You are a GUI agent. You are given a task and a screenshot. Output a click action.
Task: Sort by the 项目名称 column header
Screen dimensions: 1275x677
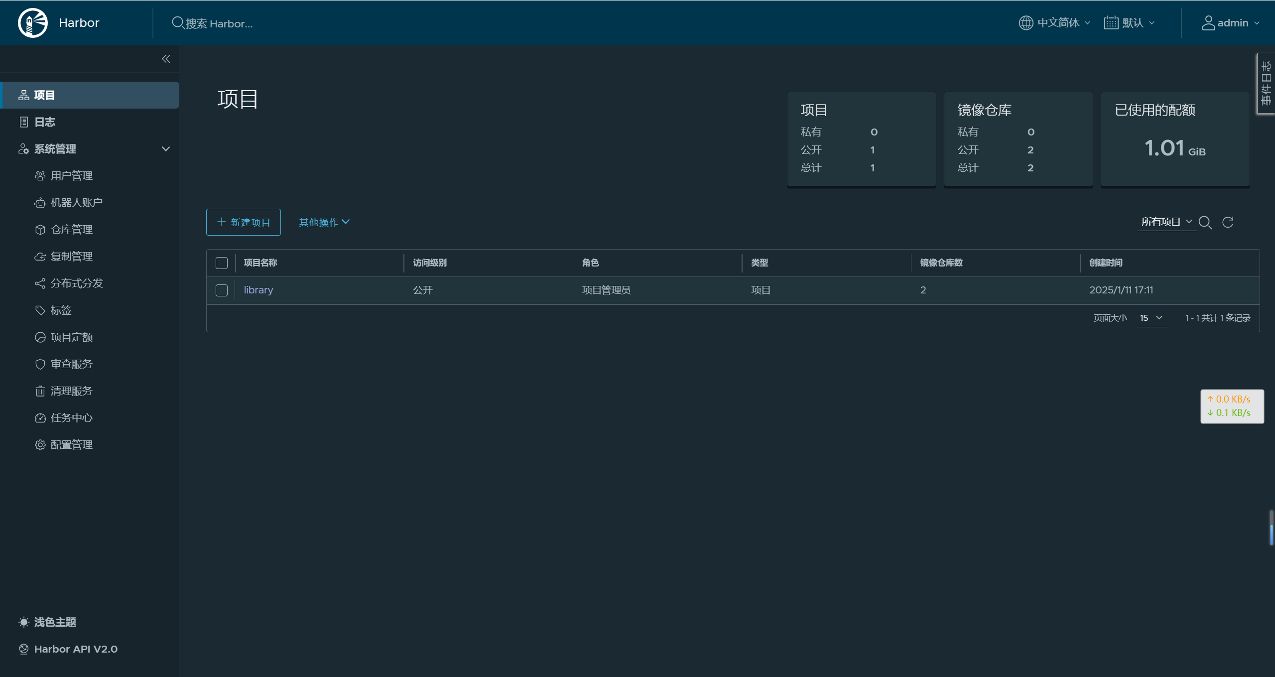(x=260, y=263)
